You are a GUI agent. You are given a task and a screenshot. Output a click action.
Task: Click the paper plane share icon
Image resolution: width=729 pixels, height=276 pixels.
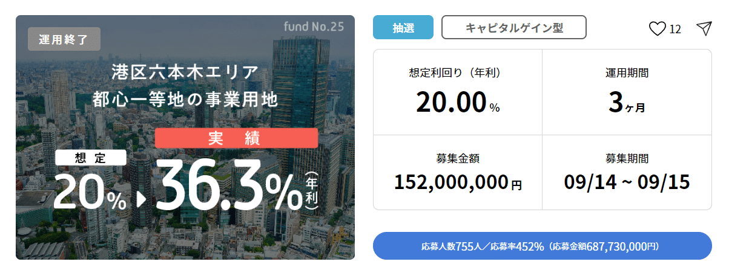point(704,28)
